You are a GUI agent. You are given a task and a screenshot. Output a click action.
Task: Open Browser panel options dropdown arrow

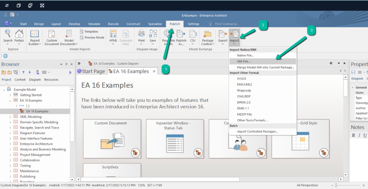tap(61, 64)
